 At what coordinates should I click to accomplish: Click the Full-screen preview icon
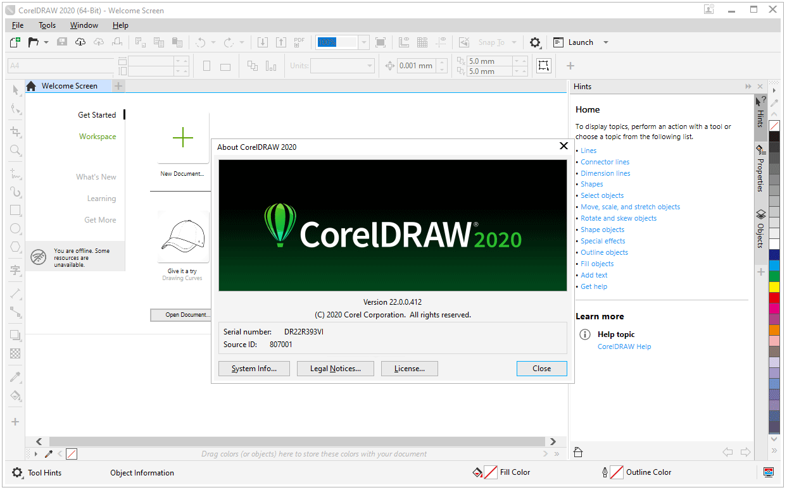pos(381,42)
